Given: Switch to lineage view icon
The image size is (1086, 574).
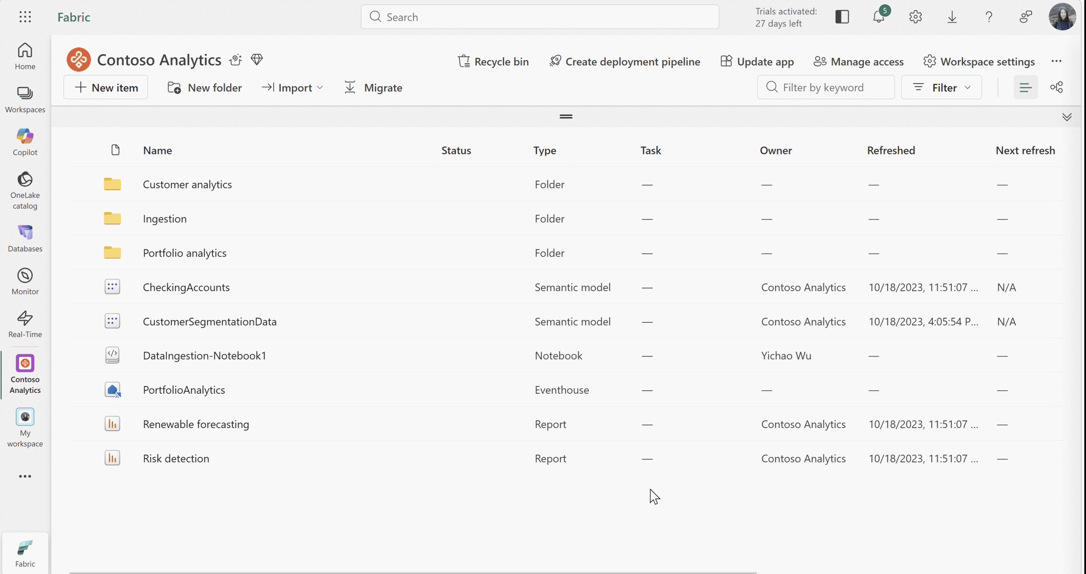Looking at the screenshot, I should point(1056,87).
